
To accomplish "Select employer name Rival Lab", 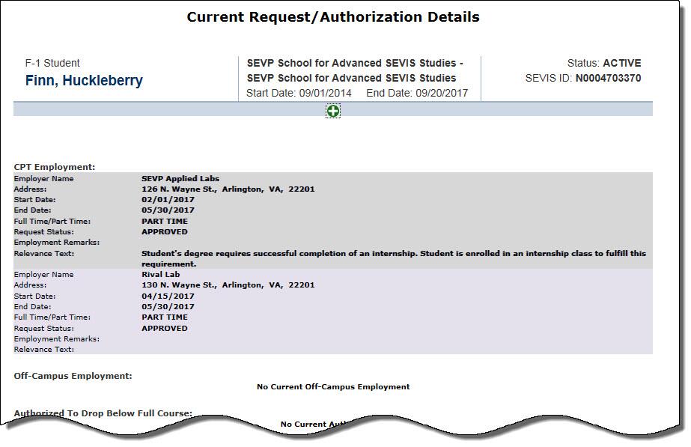I will pos(160,275).
